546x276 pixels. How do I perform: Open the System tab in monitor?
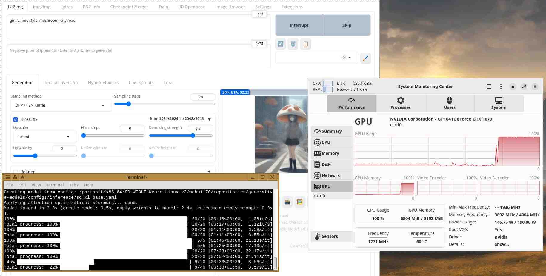pos(499,104)
